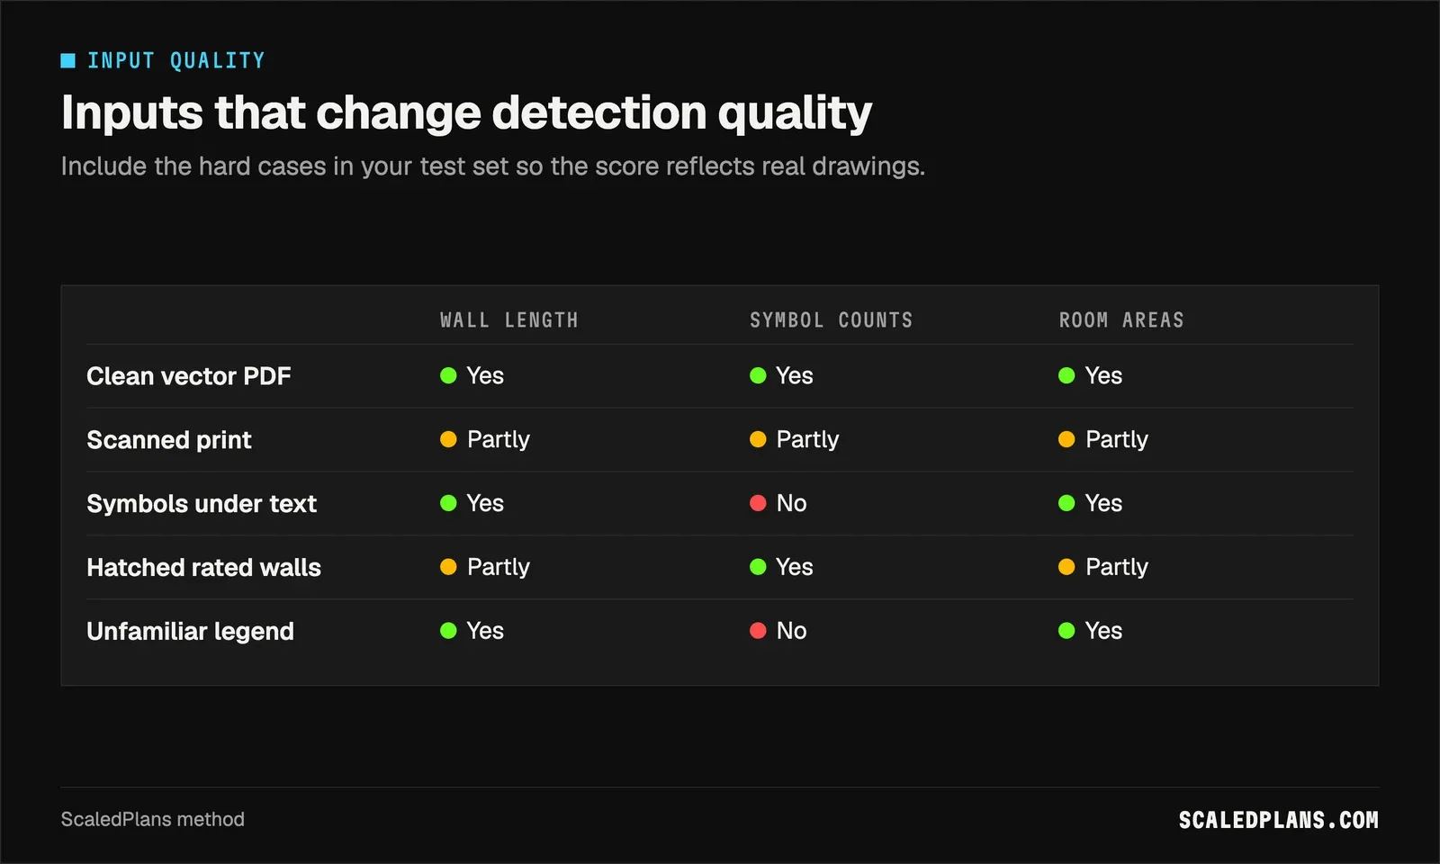Click the subtitle about hard cases in test set
The height and width of the screenshot is (864, 1440).
point(492,166)
